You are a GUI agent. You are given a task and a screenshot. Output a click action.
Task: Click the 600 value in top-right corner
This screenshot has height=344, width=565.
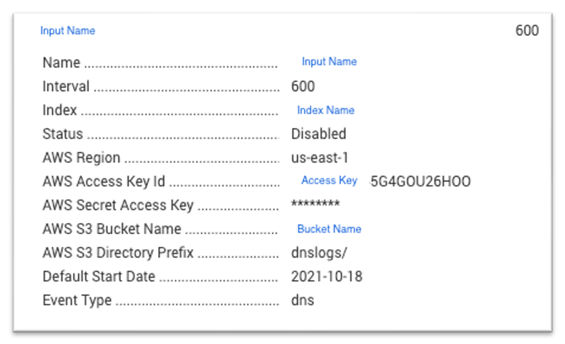[527, 31]
